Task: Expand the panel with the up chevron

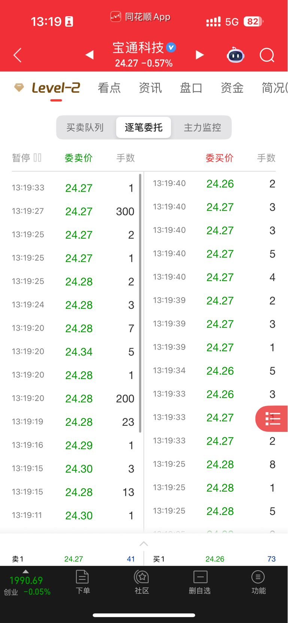Action: tap(144, 544)
